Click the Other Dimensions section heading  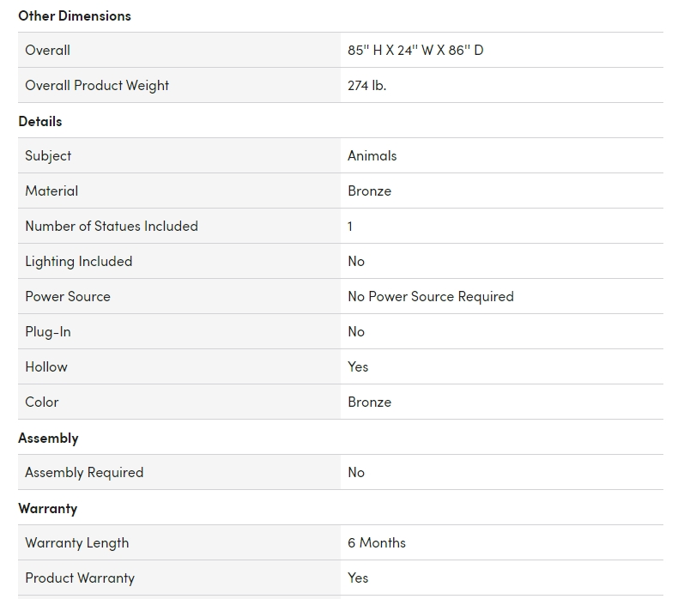[x=75, y=16]
